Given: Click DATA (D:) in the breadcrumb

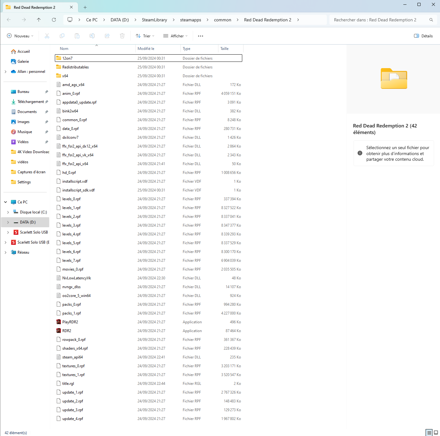Looking at the screenshot, I should coord(120,20).
